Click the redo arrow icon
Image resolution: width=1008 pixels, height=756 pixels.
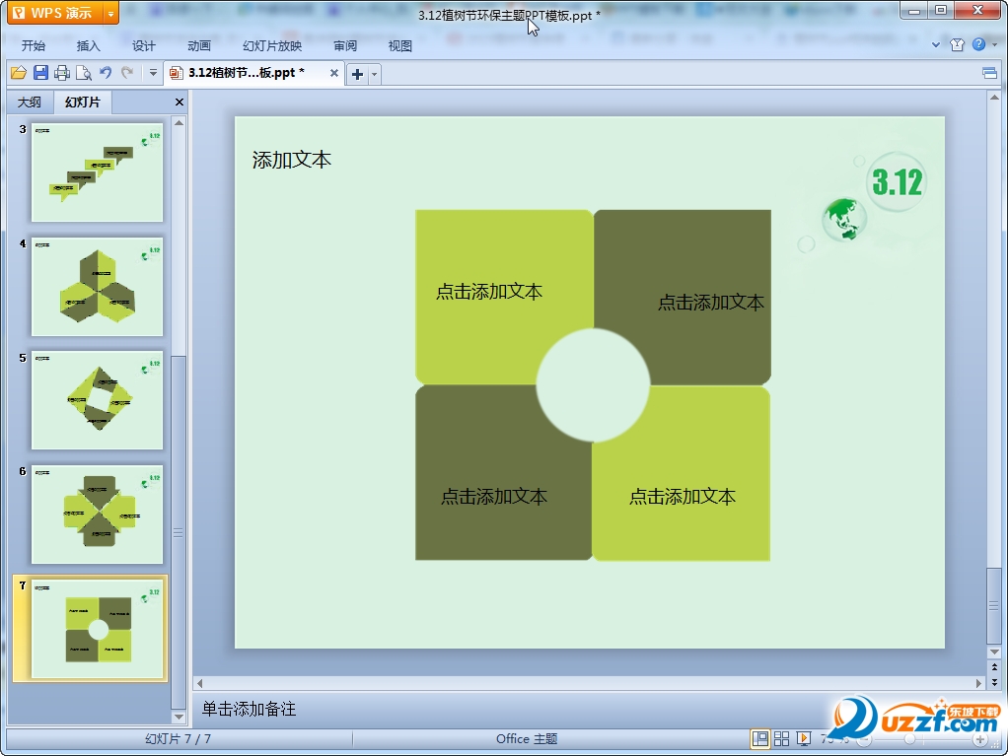(x=127, y=73)
